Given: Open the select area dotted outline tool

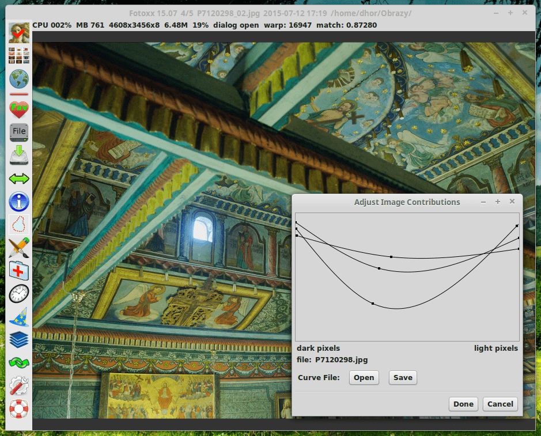Looking at the screenshot, I should pyautogui.click(x=19, y=224).
